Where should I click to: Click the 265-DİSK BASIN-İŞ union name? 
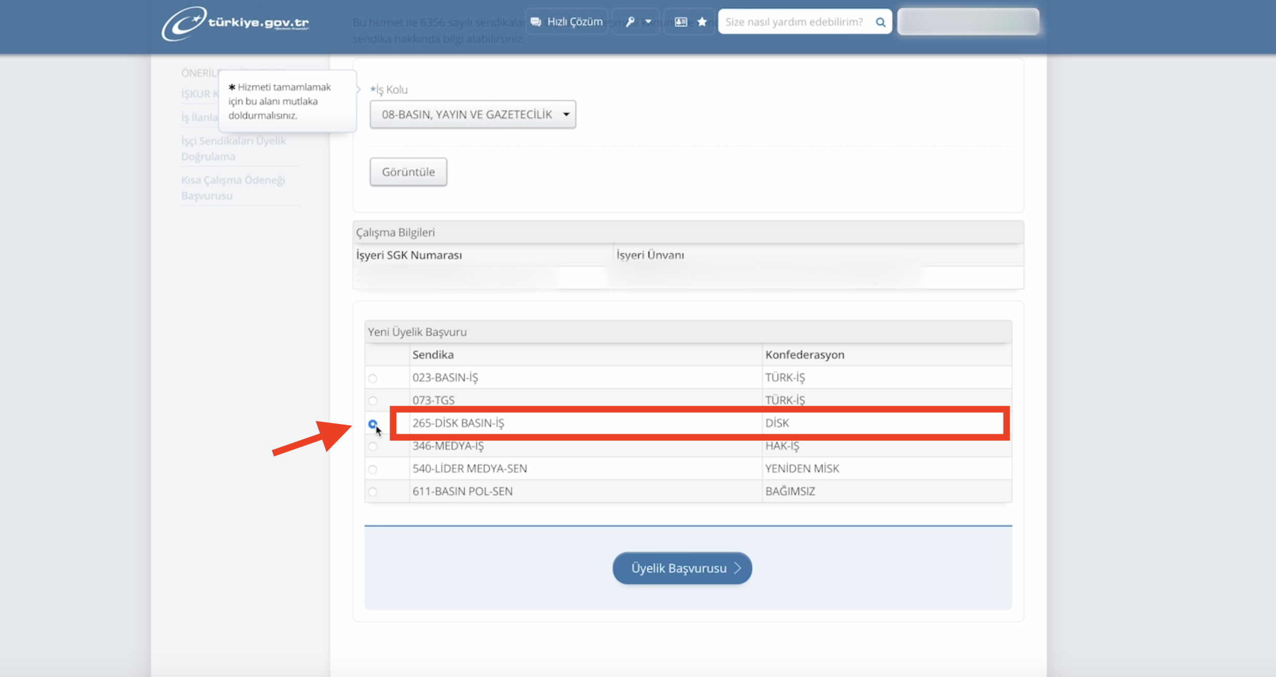click(458, 423)
